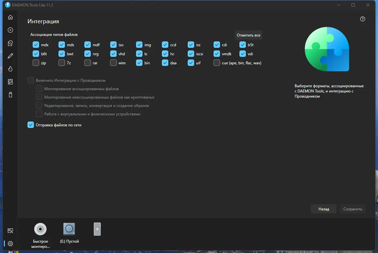
Task: Click the Выберите форматы description text
Action: tap(329, 91)
